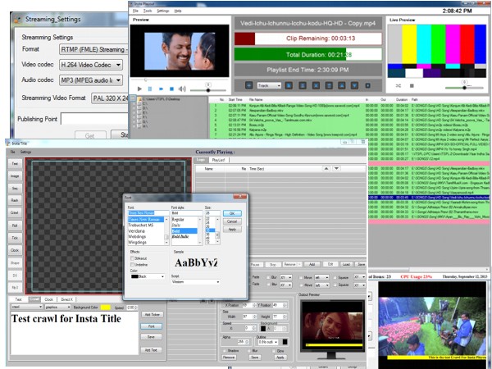Move logo list item up with up arrow
Image resolution: width=492 pixels, height=369 pixels.
(326, 168)
